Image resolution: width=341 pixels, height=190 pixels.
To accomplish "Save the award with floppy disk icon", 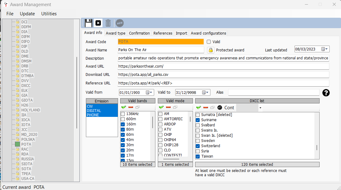I will click(x=88, y=23).
